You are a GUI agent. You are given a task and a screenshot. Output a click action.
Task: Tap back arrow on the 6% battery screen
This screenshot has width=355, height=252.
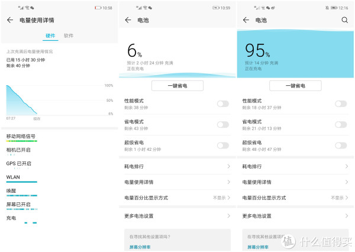128,20
